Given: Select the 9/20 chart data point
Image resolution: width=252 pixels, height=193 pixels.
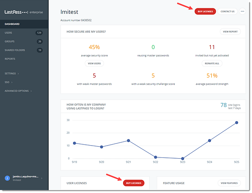Looking at the screenshot, I should point(101,147).
